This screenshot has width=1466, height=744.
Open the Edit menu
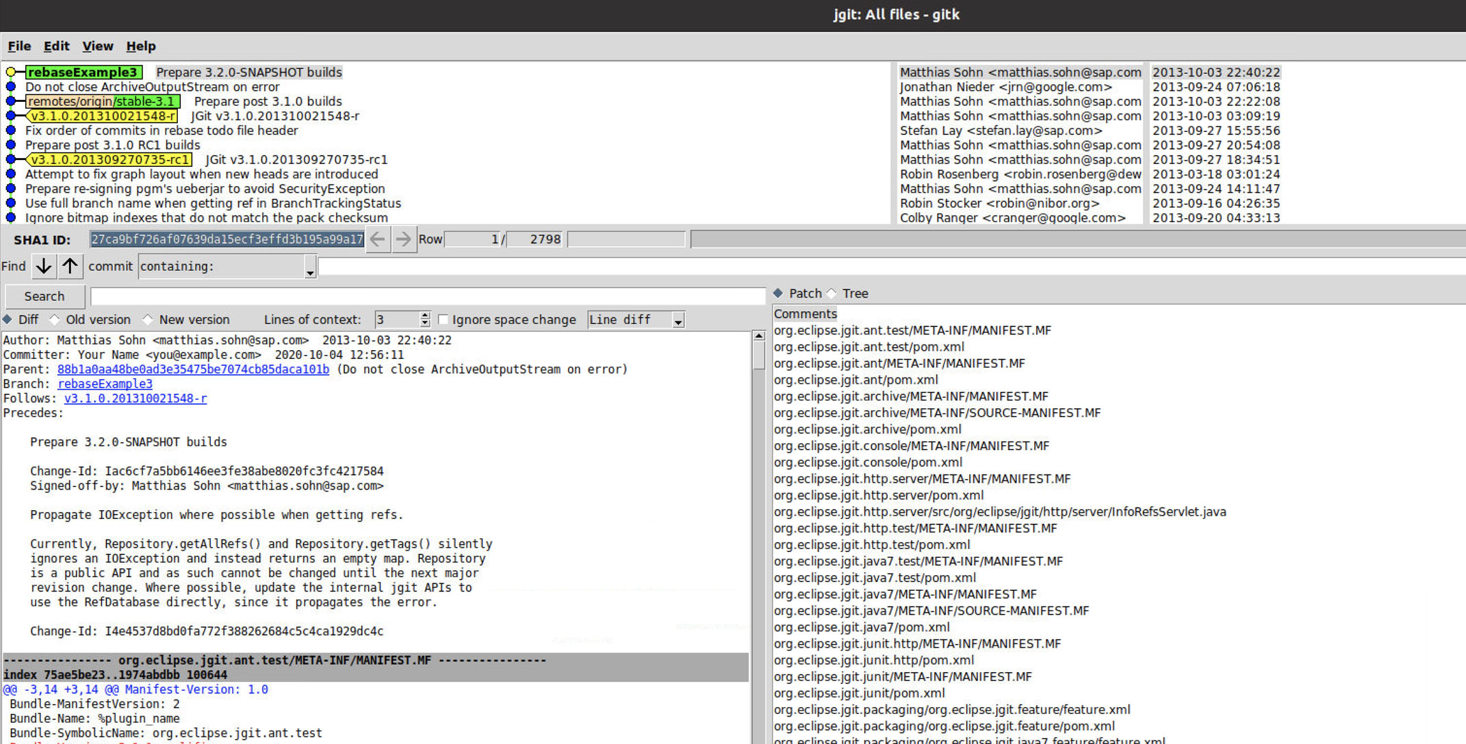coord(56,46)
